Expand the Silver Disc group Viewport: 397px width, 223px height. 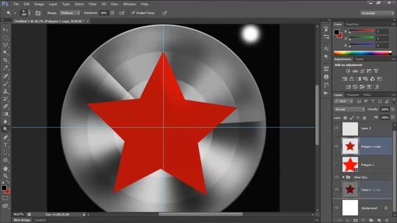coord(344,177)
